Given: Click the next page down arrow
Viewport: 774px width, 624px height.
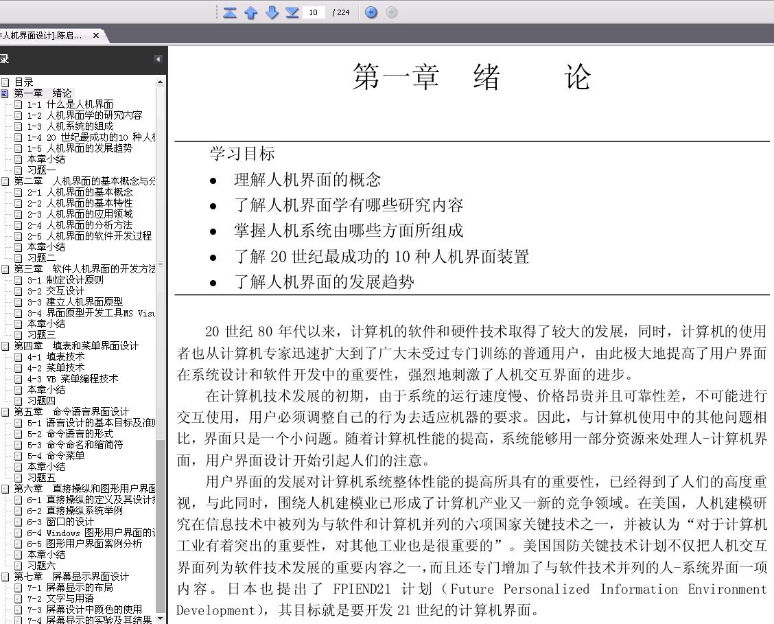Looking at the screenshot, I should (x=272, y=12).
